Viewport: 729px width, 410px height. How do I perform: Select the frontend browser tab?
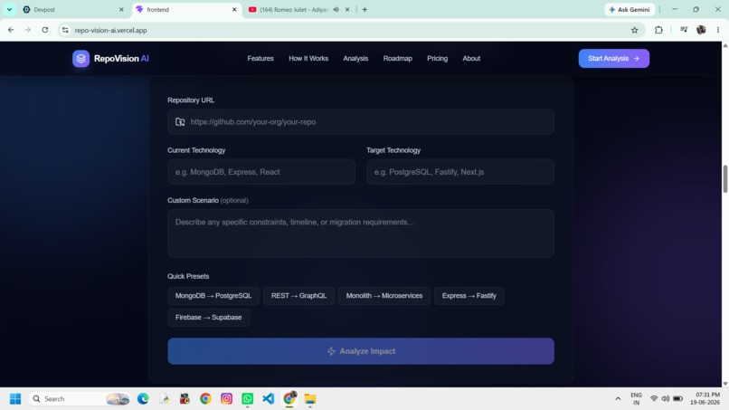[186, 9]
